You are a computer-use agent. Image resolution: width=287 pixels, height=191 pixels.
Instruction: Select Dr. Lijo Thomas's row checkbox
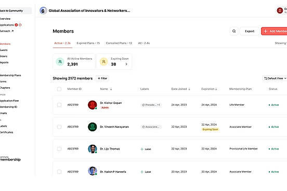pos(59,149)
